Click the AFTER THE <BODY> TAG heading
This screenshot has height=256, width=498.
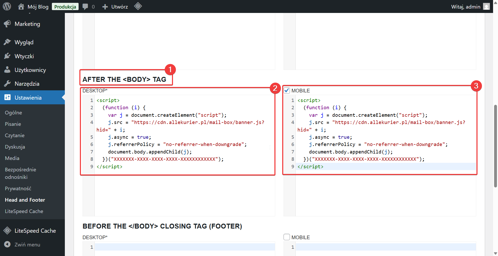tap(124, 79)
